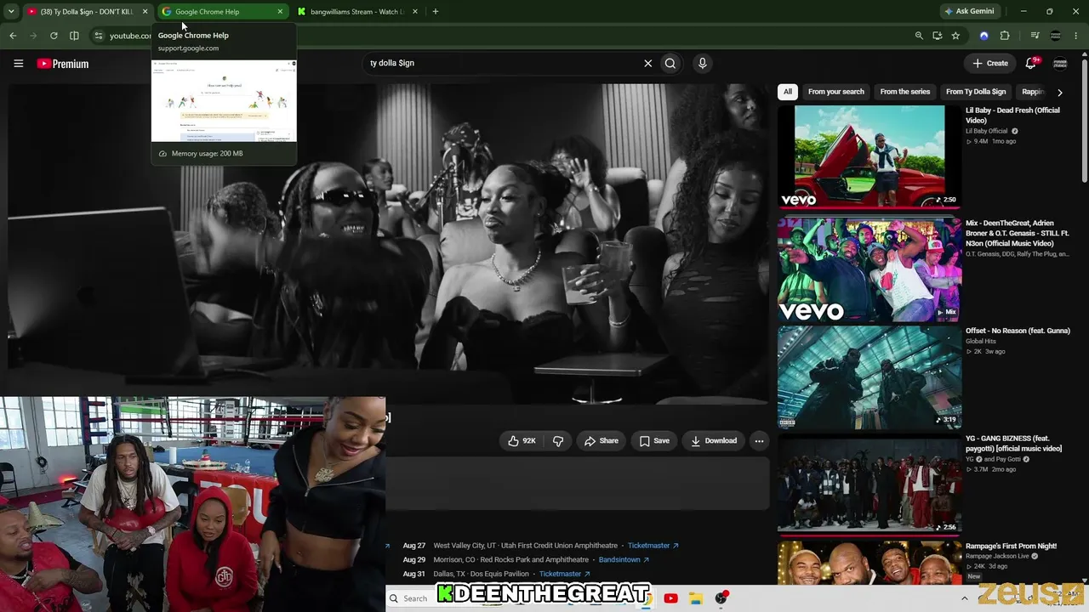Image resolution: width=1089 pixels, height=612 pixels.
Task: Bookmark this page with the star
Action: (x=955, y=36)
